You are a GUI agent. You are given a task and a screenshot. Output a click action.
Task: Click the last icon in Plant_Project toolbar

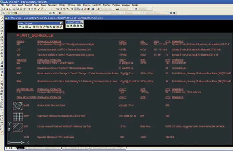click(61, 27)
